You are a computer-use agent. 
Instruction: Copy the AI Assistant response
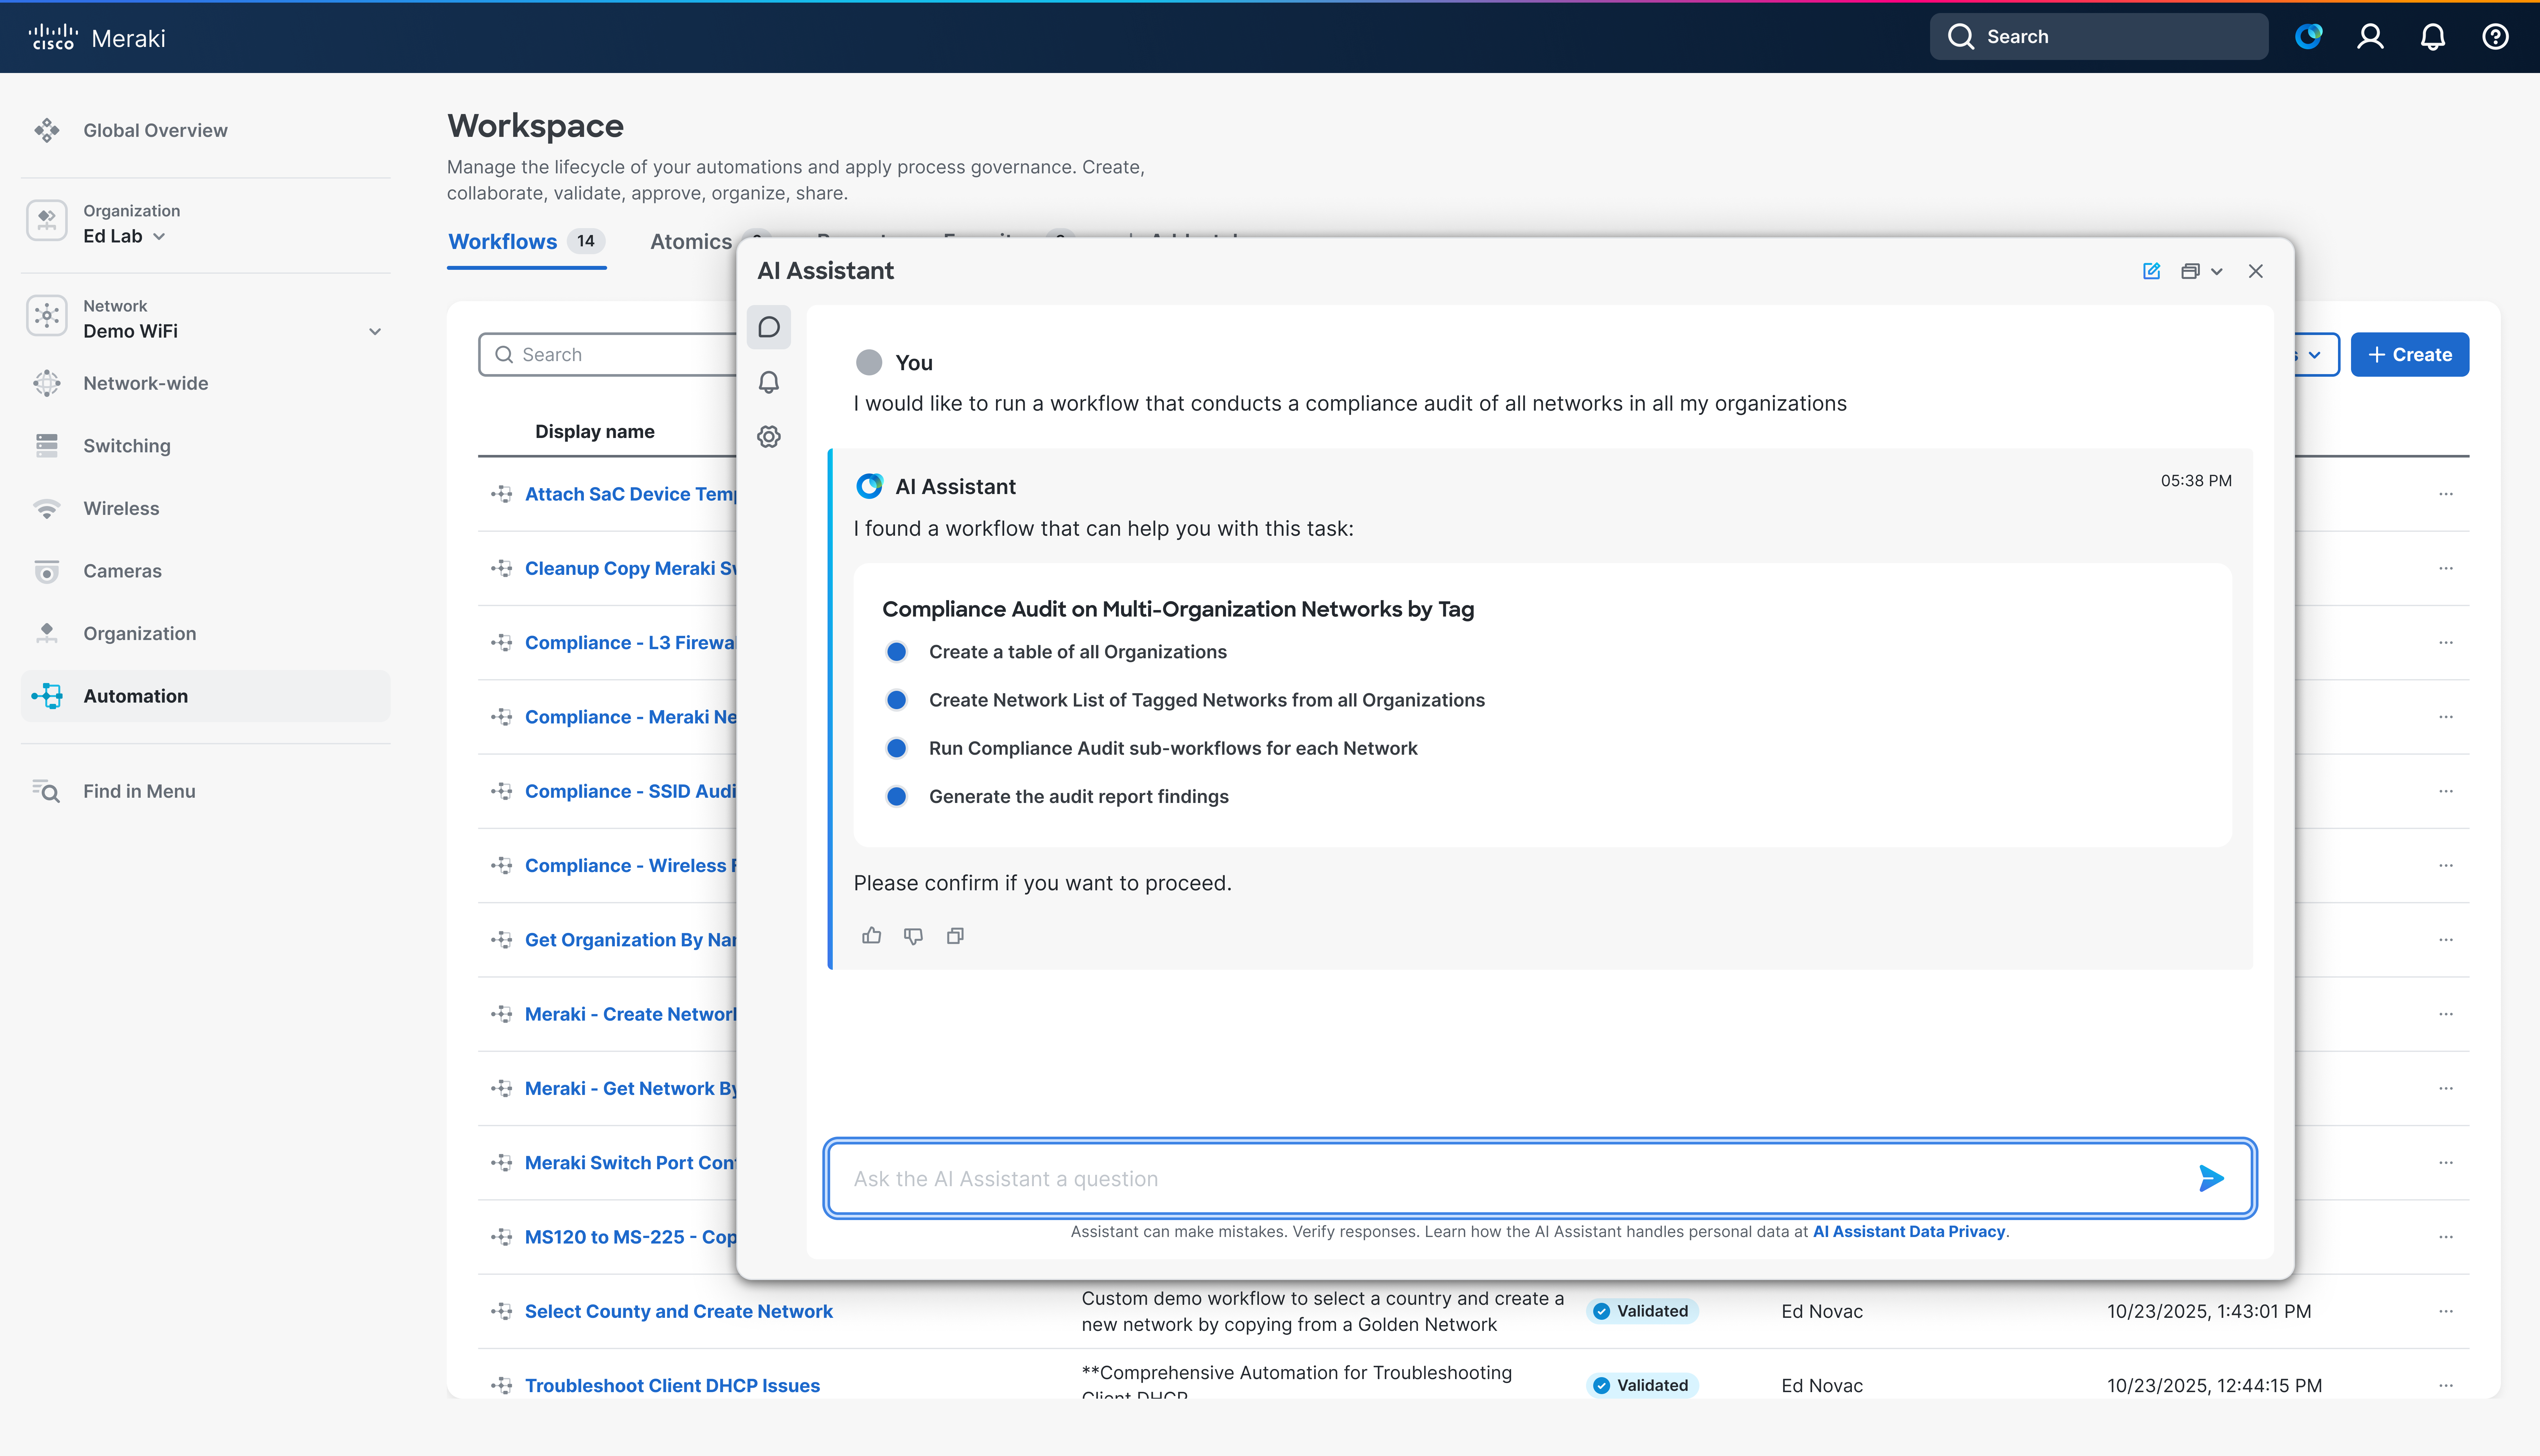tap(956, 936)
